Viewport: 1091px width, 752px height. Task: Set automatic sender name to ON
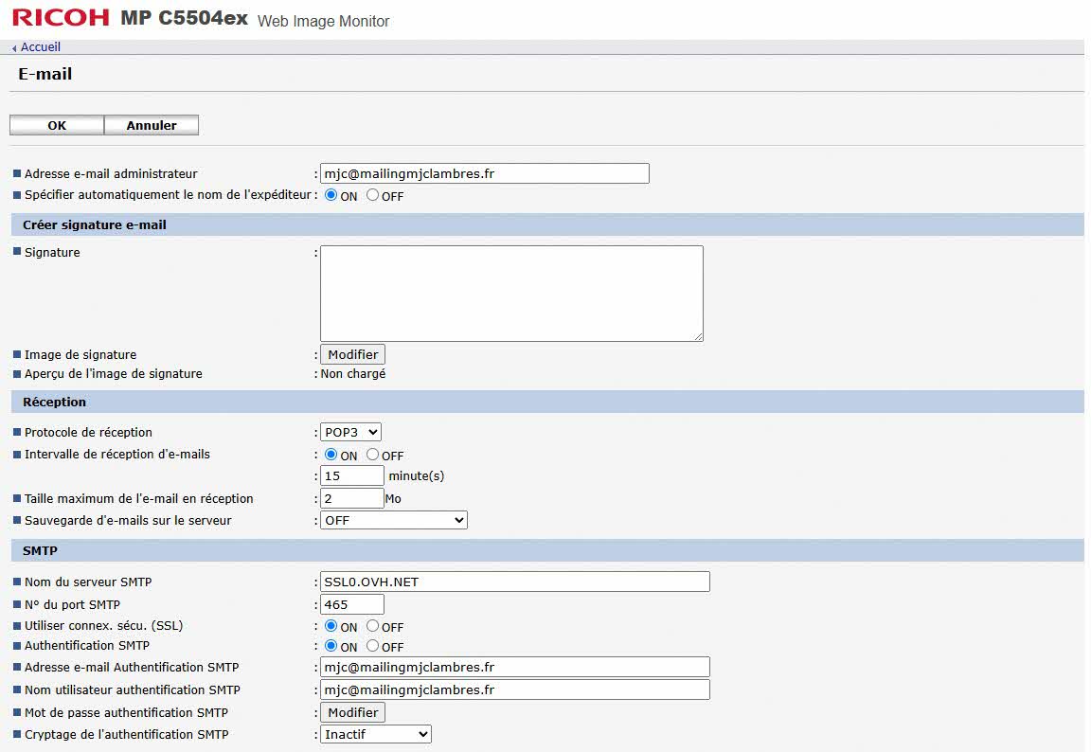331,196
